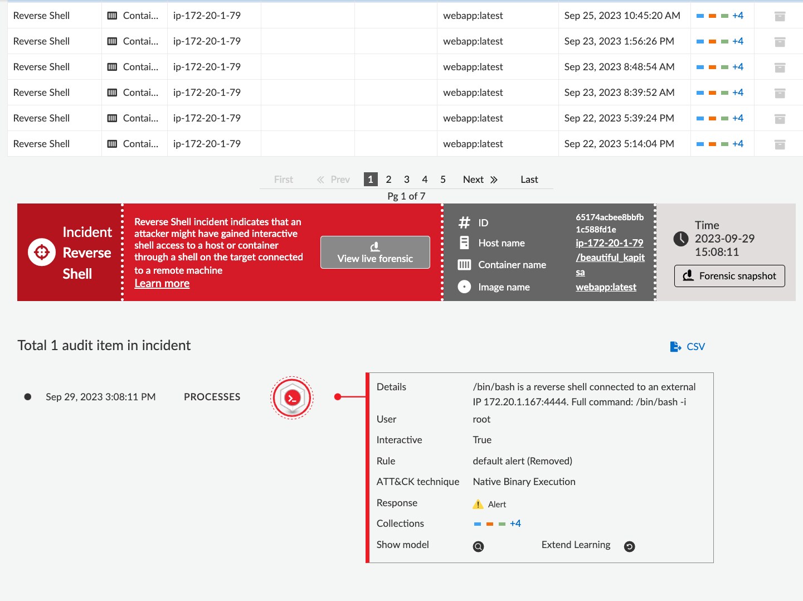Viewport: 803px width, 601px height.
Task: Open View live forensic
Action: click(375, 253)
